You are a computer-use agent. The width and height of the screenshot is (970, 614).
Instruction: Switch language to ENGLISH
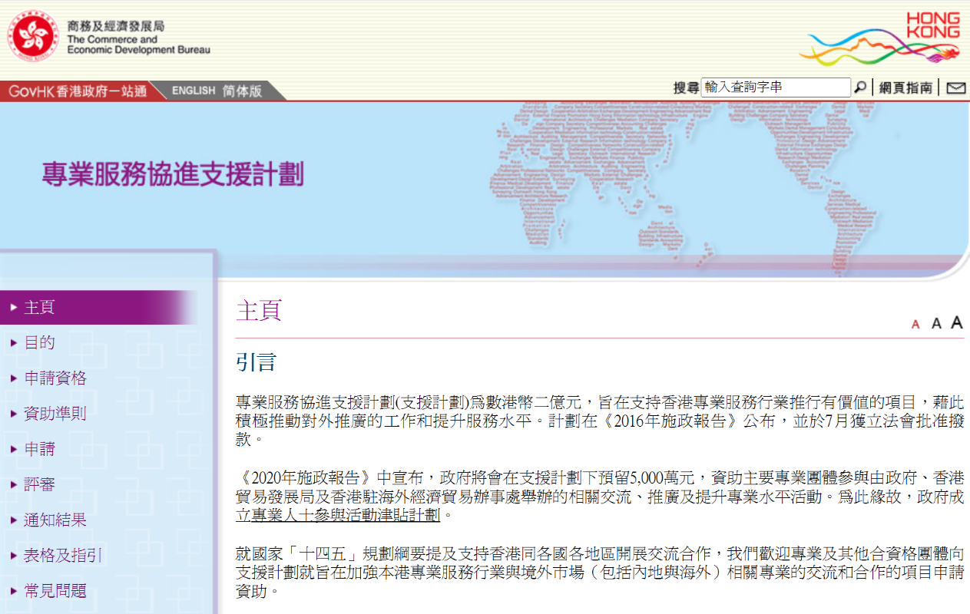click(194, 91)
